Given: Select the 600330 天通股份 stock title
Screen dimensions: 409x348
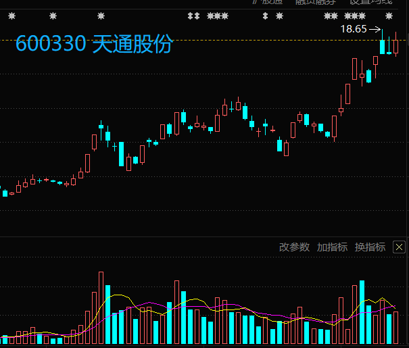Looking at the screenshot, I should pyautogui.click(x=94, y=43).
